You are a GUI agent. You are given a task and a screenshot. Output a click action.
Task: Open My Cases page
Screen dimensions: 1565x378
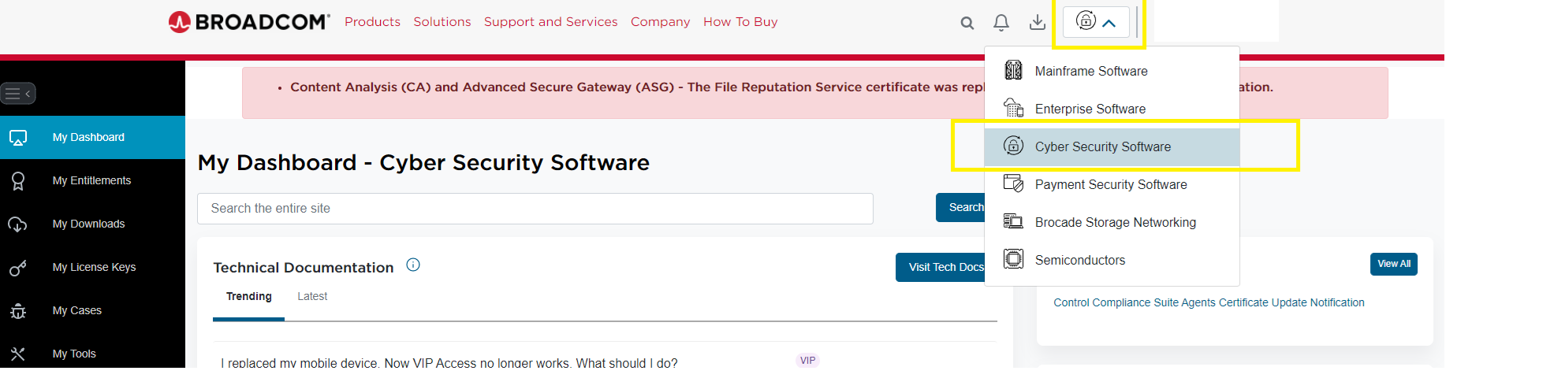click(x=92, y=311)
